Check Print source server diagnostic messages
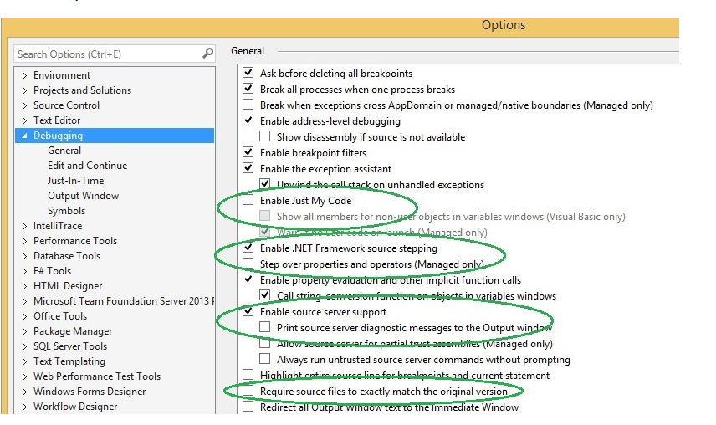This screenshot has width=716, height=425. pyautogui.click(x=264, y=327)
